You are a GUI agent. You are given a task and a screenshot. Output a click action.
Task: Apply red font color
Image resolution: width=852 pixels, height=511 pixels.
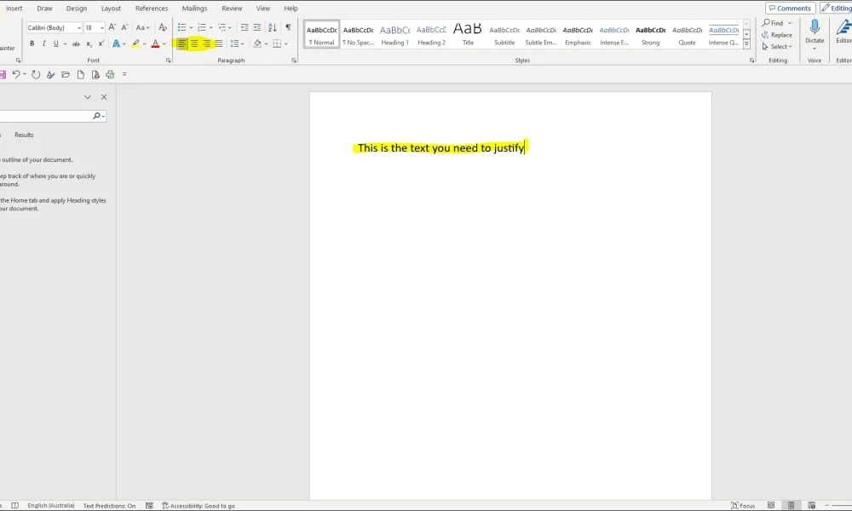click(155, 43)
